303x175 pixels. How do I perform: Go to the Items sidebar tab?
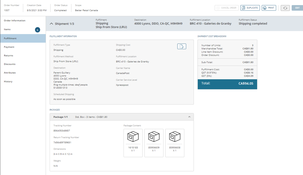[7, 30]
